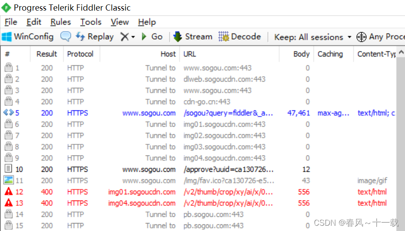This screenshot has width=405, height=231.
Task: Select the /img/fav.ico?ca130726-e5... URL cell
Action: (229, 181)
